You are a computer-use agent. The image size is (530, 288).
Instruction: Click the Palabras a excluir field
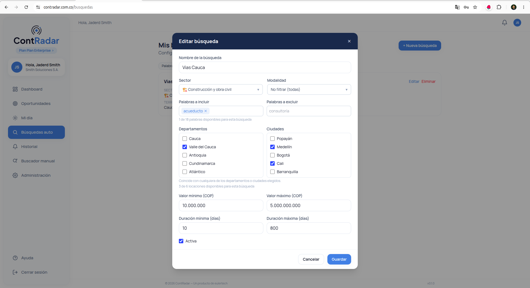click(309, 111)
